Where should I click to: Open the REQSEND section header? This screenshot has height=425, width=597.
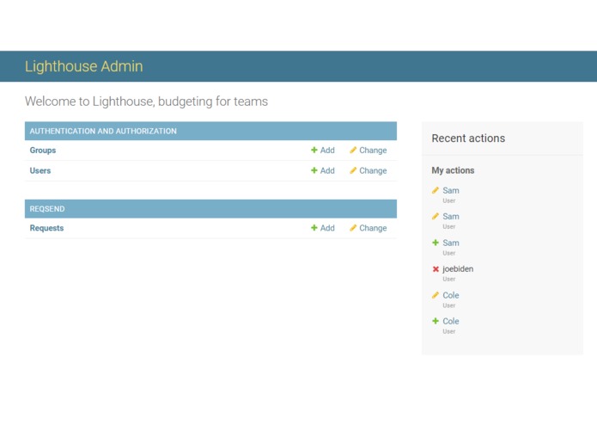click(47, 209)
